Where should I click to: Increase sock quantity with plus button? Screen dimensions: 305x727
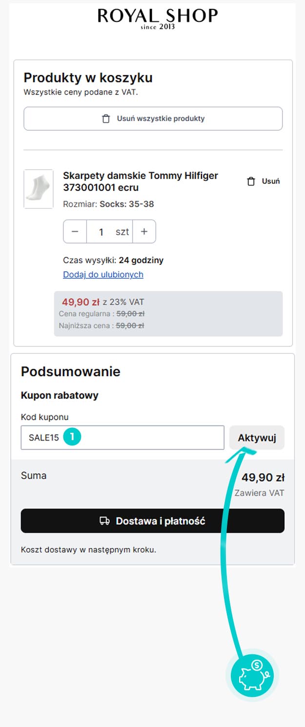pos(144,232)
